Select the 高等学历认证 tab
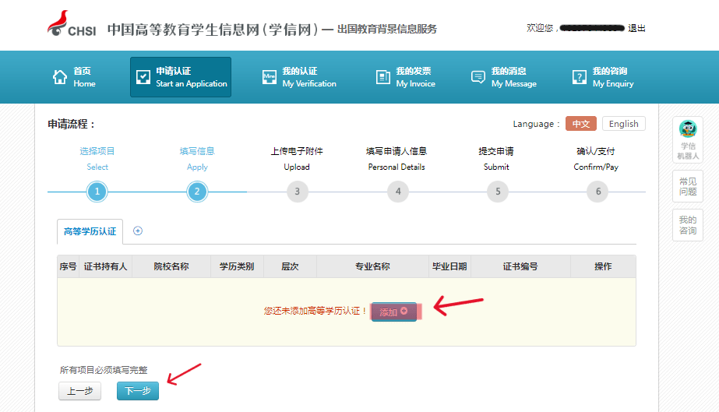The height and width of the screenshot is (412, 719). 90,231
